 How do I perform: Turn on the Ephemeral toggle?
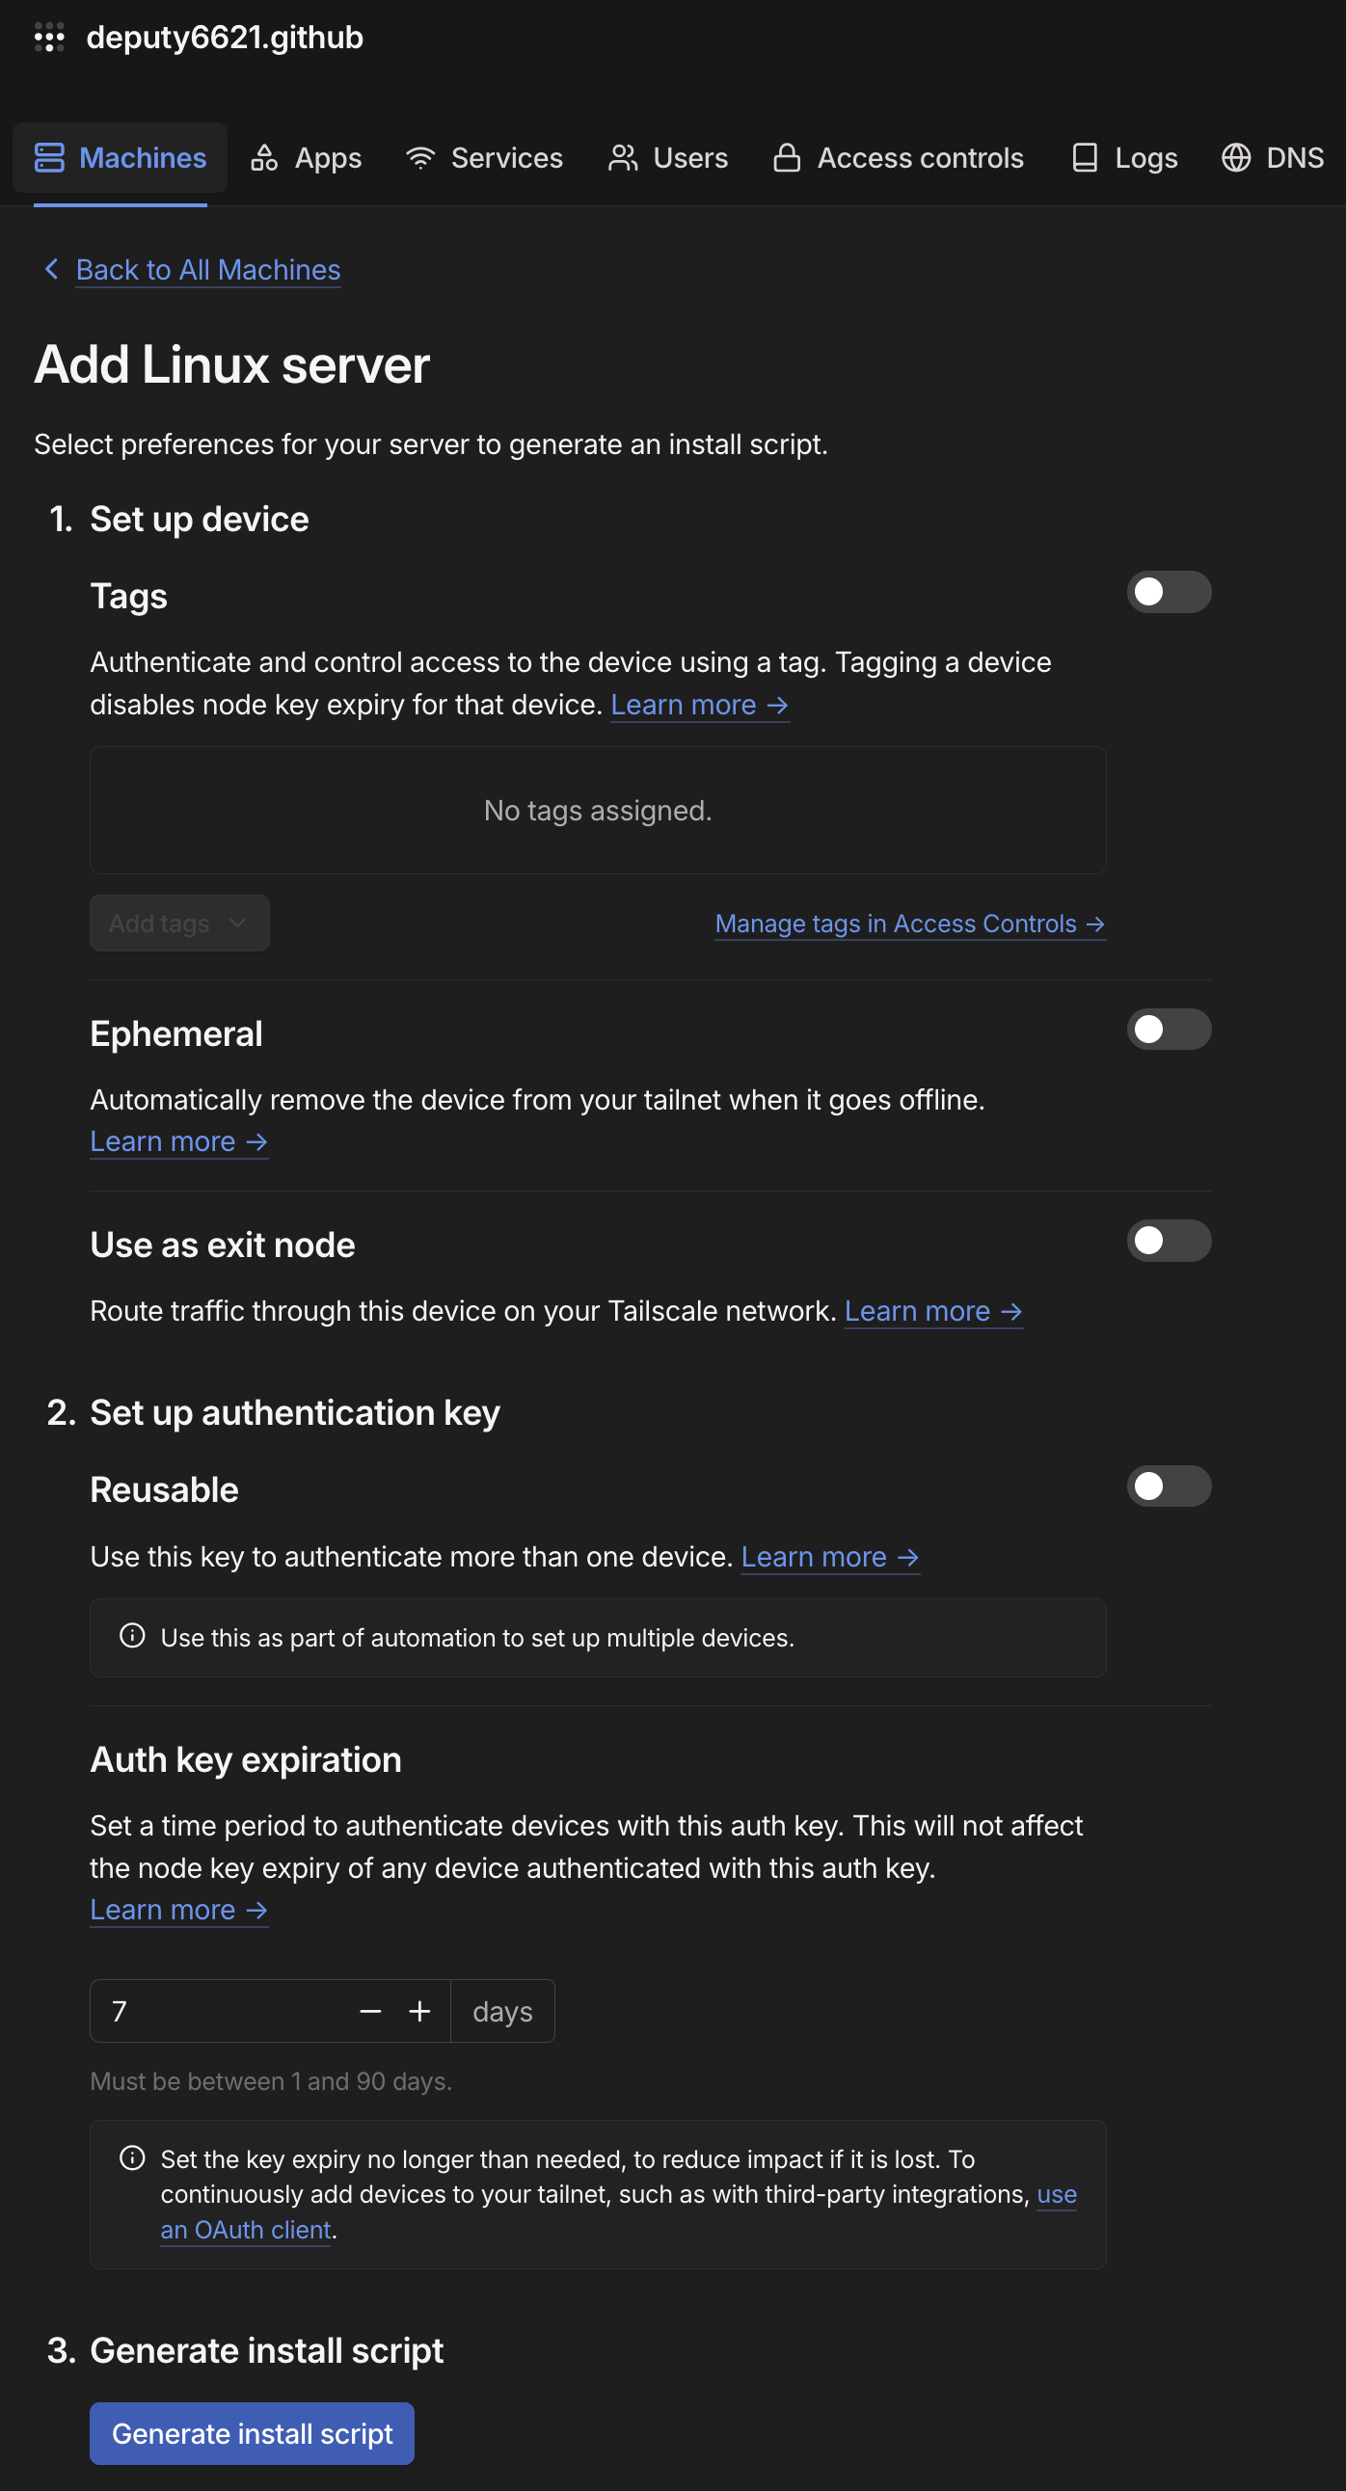[x=1168, y=1029]
